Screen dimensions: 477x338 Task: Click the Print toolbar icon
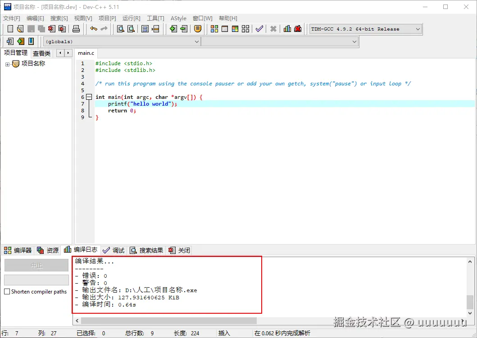(x=76, y=29)
